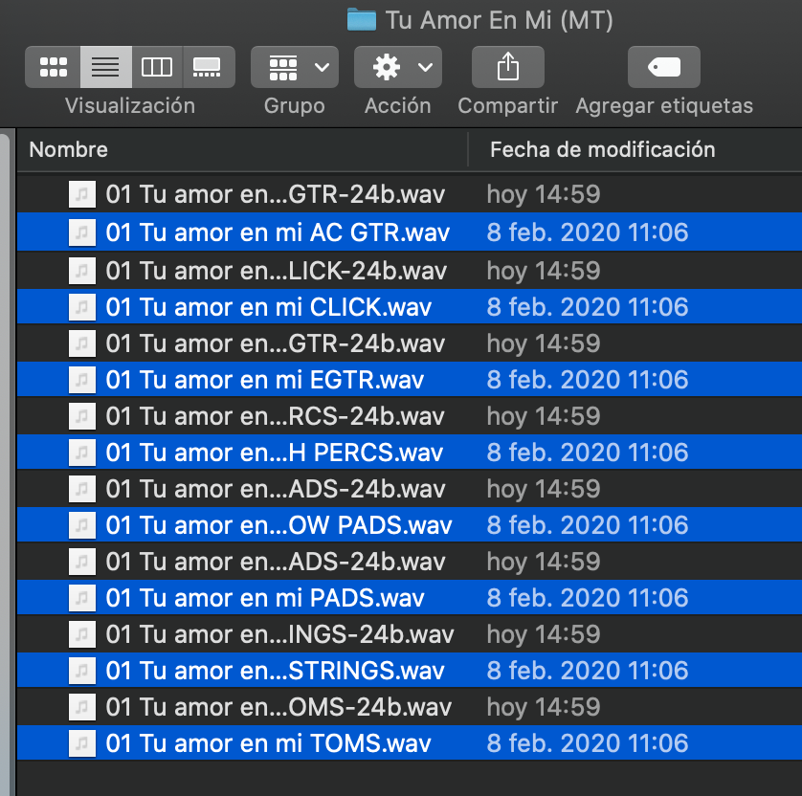Screen dimensions: 802x796
Task: Click audio icon of CLICK.wav file
Action: (82, 307)
